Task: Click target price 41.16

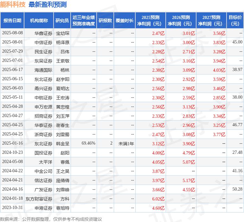Action: click(x=237, y=171)
